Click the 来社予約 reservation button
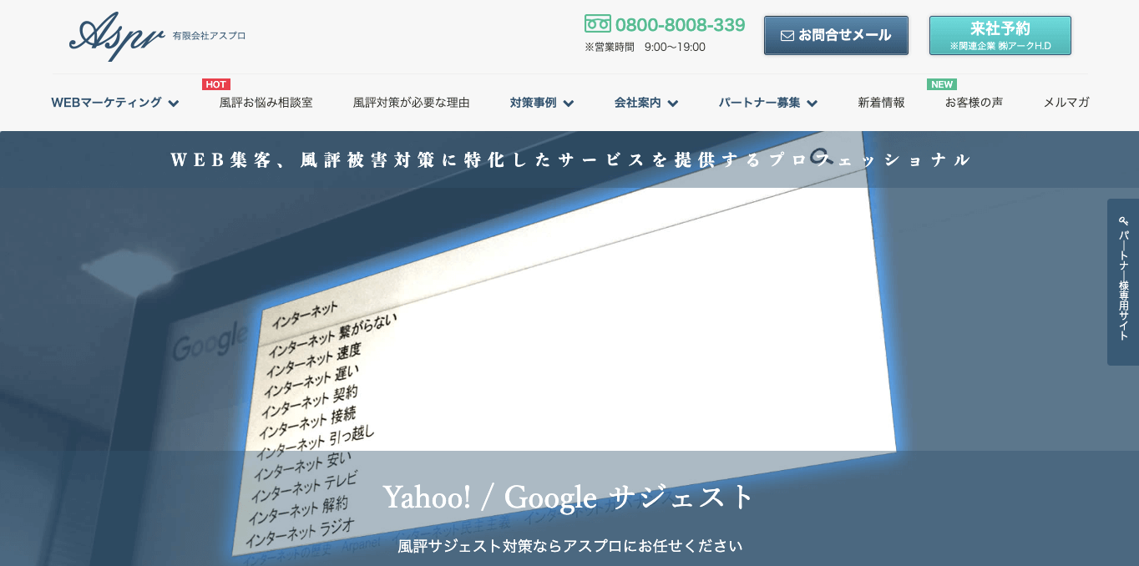 [1000, 35]
